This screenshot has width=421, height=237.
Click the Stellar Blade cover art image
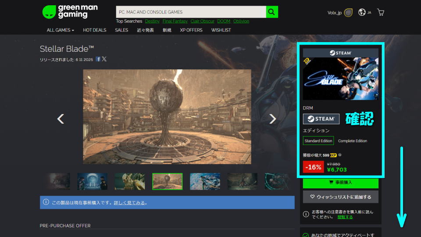[341, 79]
